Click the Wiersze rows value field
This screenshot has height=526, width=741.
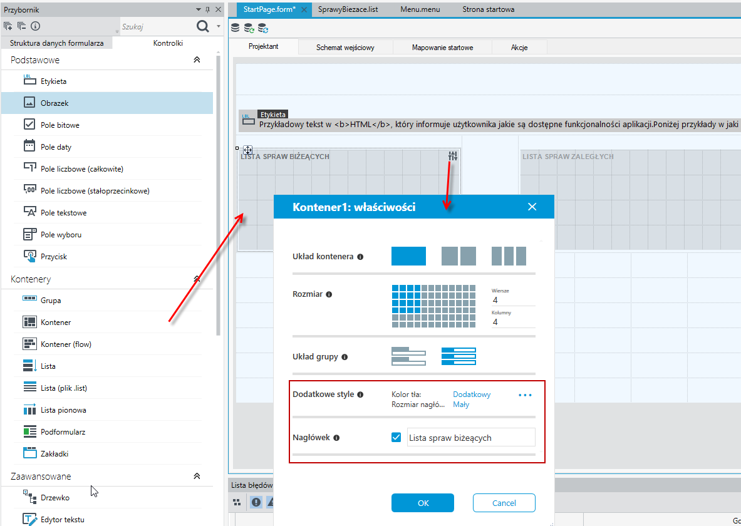click(x=513, y=300)
